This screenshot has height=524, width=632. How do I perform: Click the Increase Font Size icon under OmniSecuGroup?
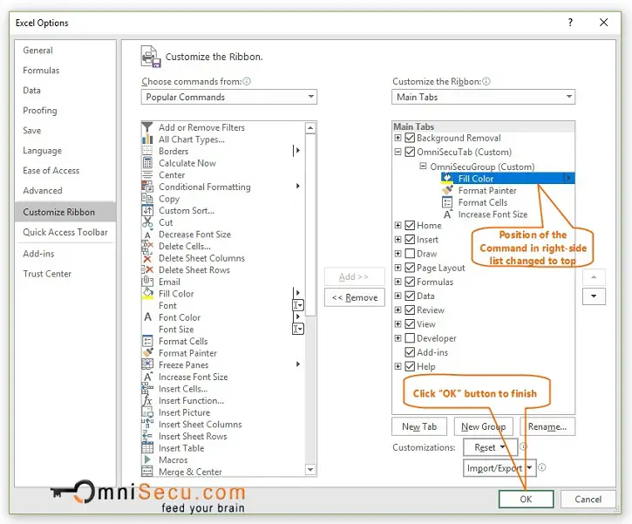(448, 214)
